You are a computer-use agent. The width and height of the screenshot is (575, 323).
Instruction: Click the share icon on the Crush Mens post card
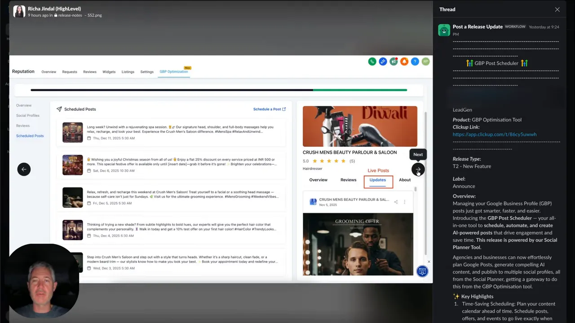pos(396,202)
